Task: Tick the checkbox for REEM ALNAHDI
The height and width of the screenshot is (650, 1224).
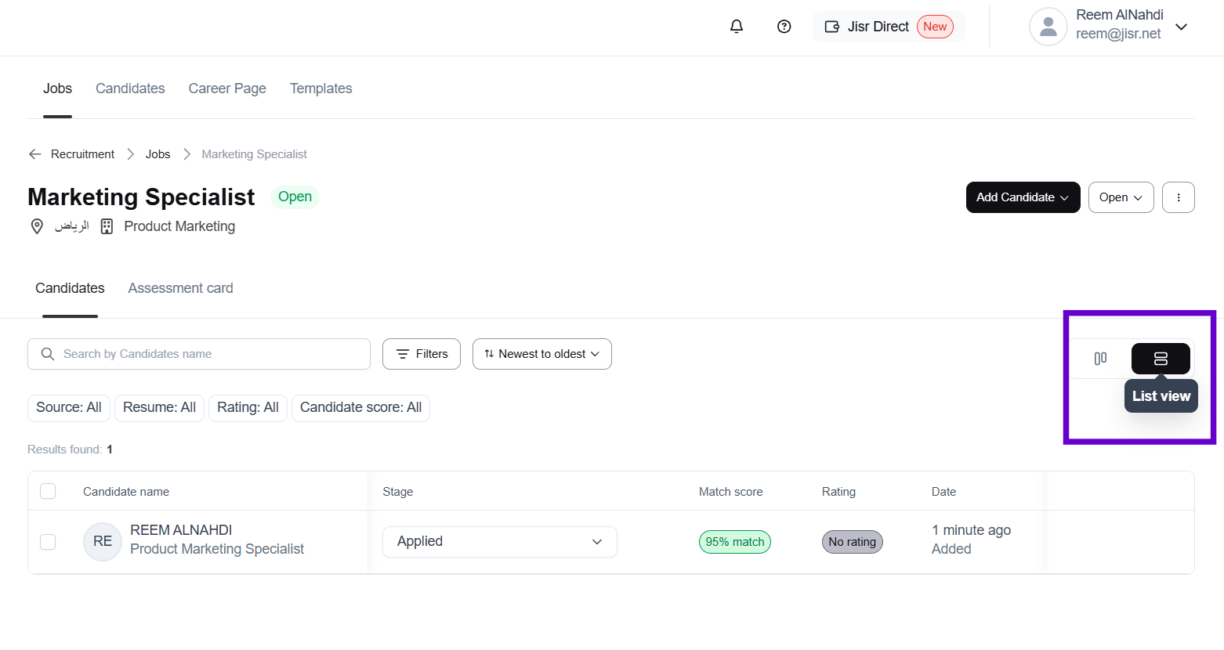Action: pos(48,541)
